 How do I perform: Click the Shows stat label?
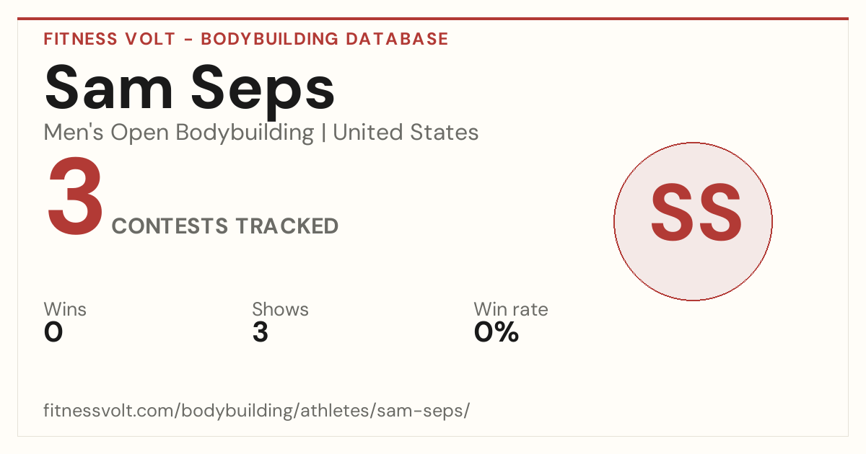(x=280, y=309)
